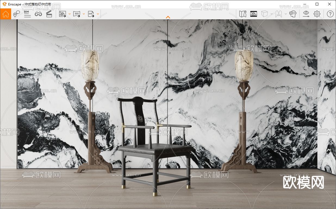The height and width of the screenshot is (209, 336).
Task: Click the right floor lamp's lantern shade
Action: tap(244, 65)
